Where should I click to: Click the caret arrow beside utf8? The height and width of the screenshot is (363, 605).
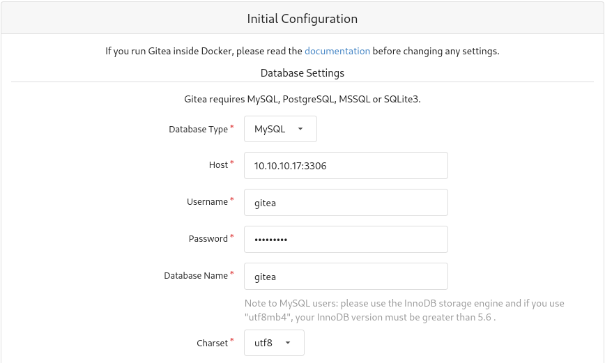[x=287, y=343]
